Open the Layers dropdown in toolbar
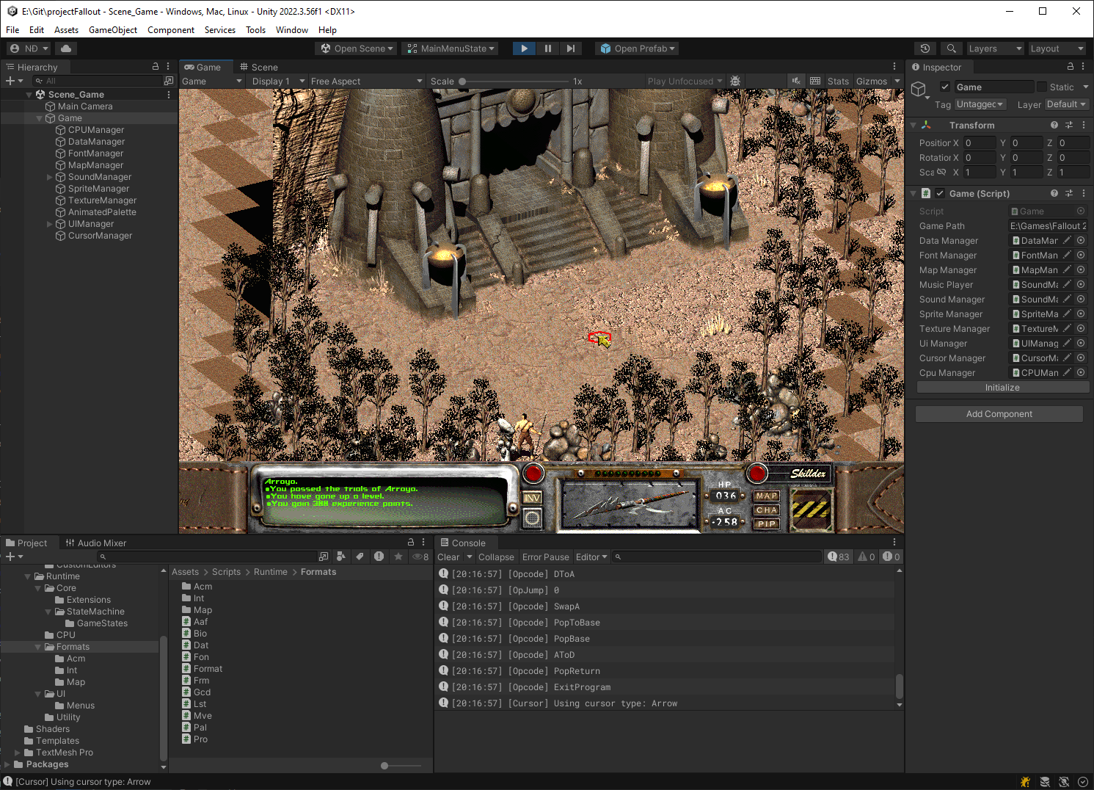Viewport: 1094px width, 790px height. (x=995, y=48)
